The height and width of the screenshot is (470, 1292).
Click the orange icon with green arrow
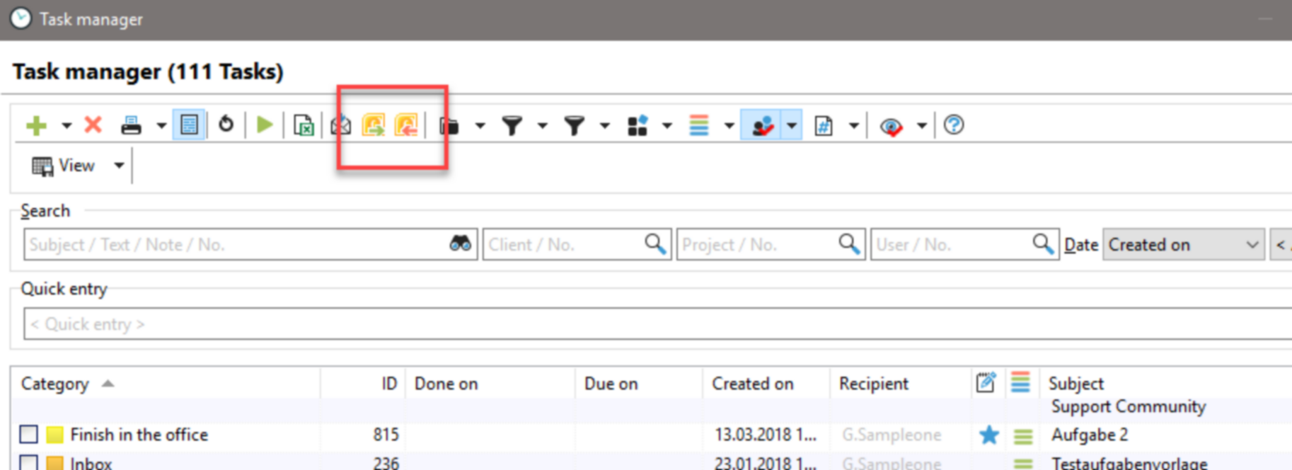(x=374, y=126)
